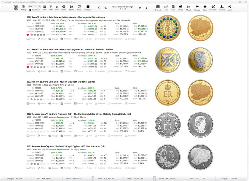
Task: View Diamond Diadem reverse coin image
Action: (168, 60)
